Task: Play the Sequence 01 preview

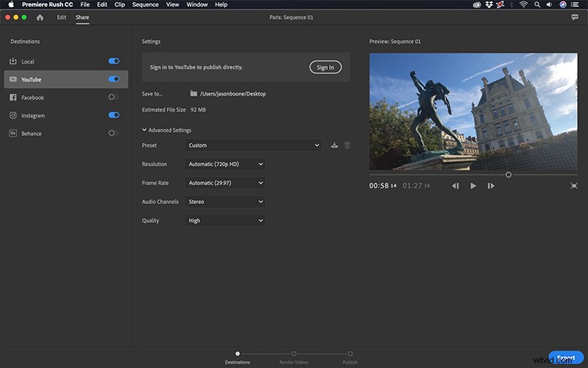Action: click(474, 186)
